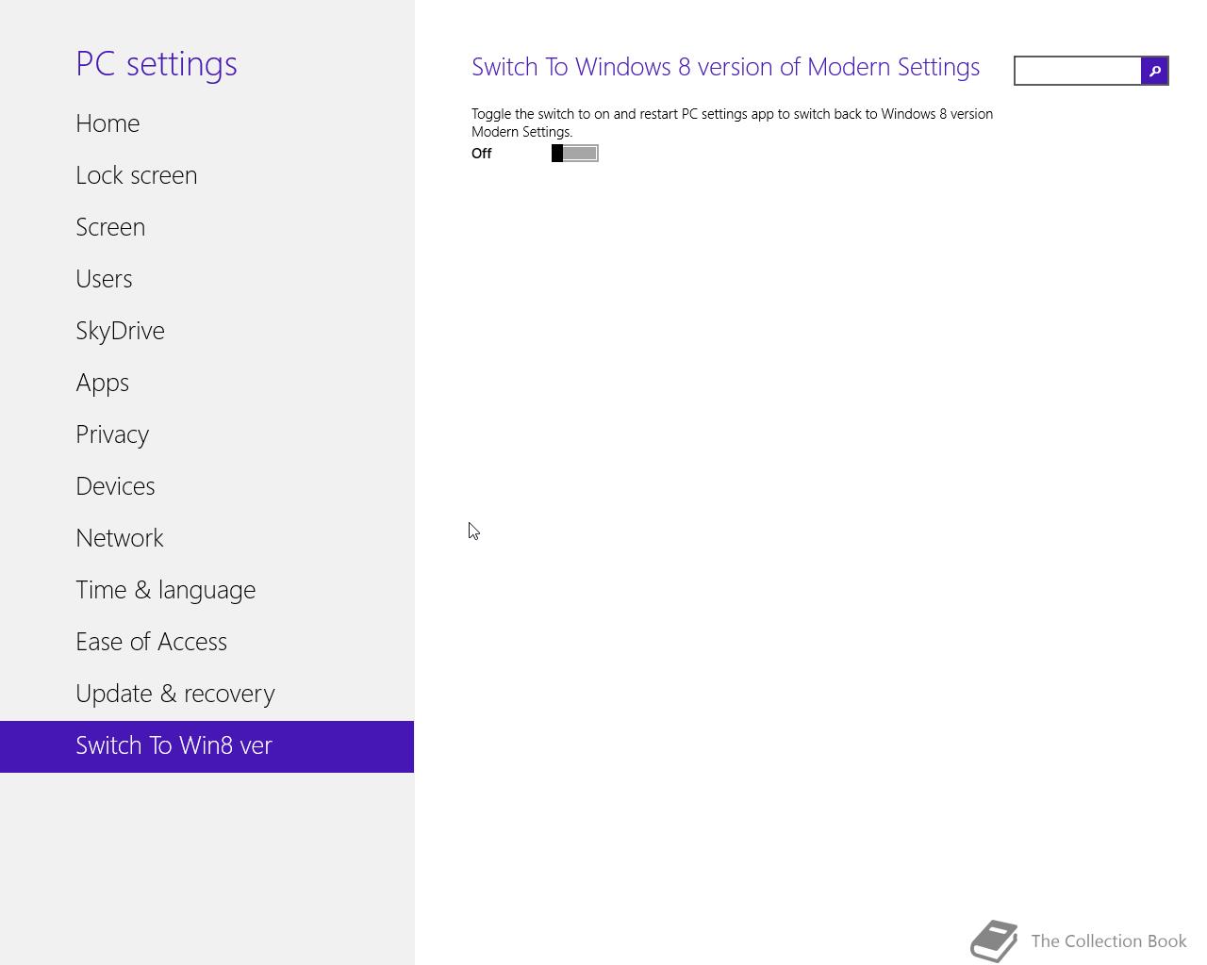Focus the PC settings search box

pos(1078,71)
